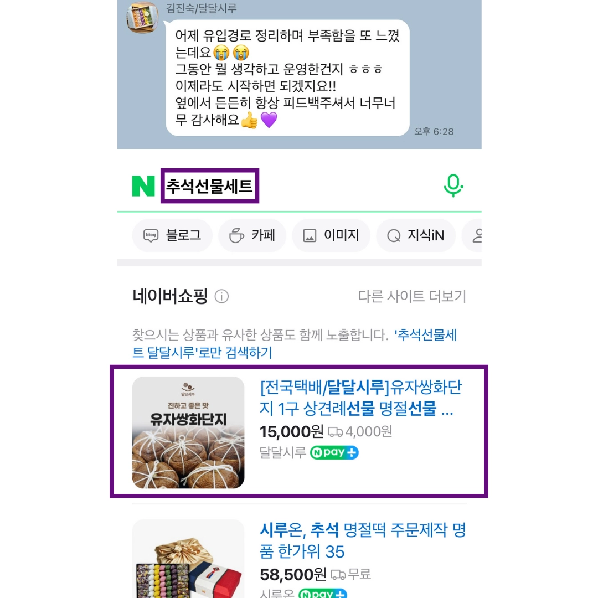
Task: Click the Npay plus badge beside 달달시루
Action: tap(334, 453)
